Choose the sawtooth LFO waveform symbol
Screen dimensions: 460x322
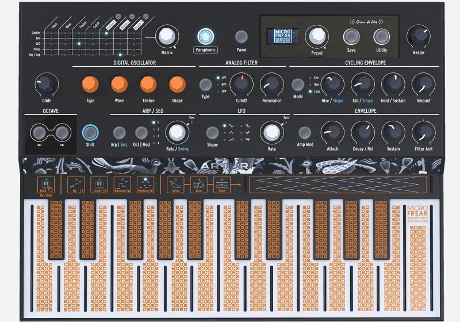pyautogui.click(x=231, y=140)
